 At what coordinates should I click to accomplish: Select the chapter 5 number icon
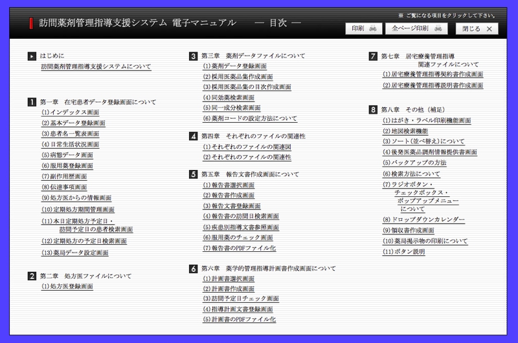click(193, 174)
